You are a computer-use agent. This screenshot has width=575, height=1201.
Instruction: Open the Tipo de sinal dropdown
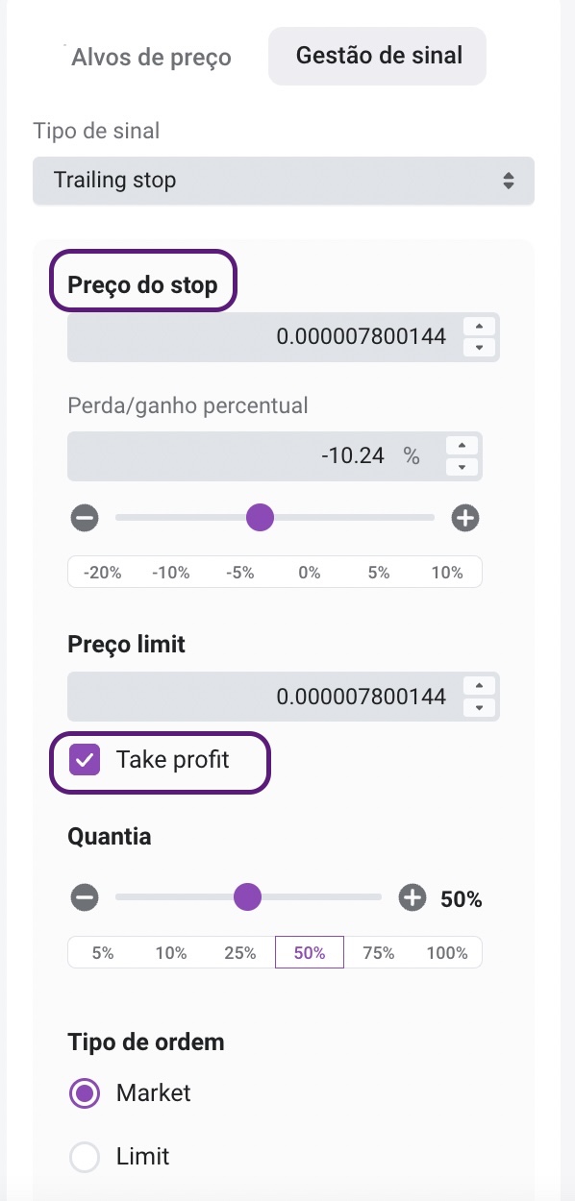(x=284, y=180)
